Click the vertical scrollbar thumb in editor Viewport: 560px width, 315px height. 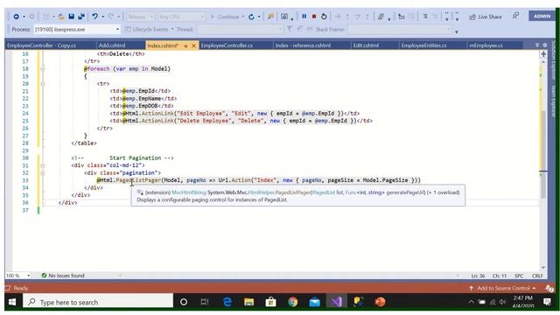point(543,155)
